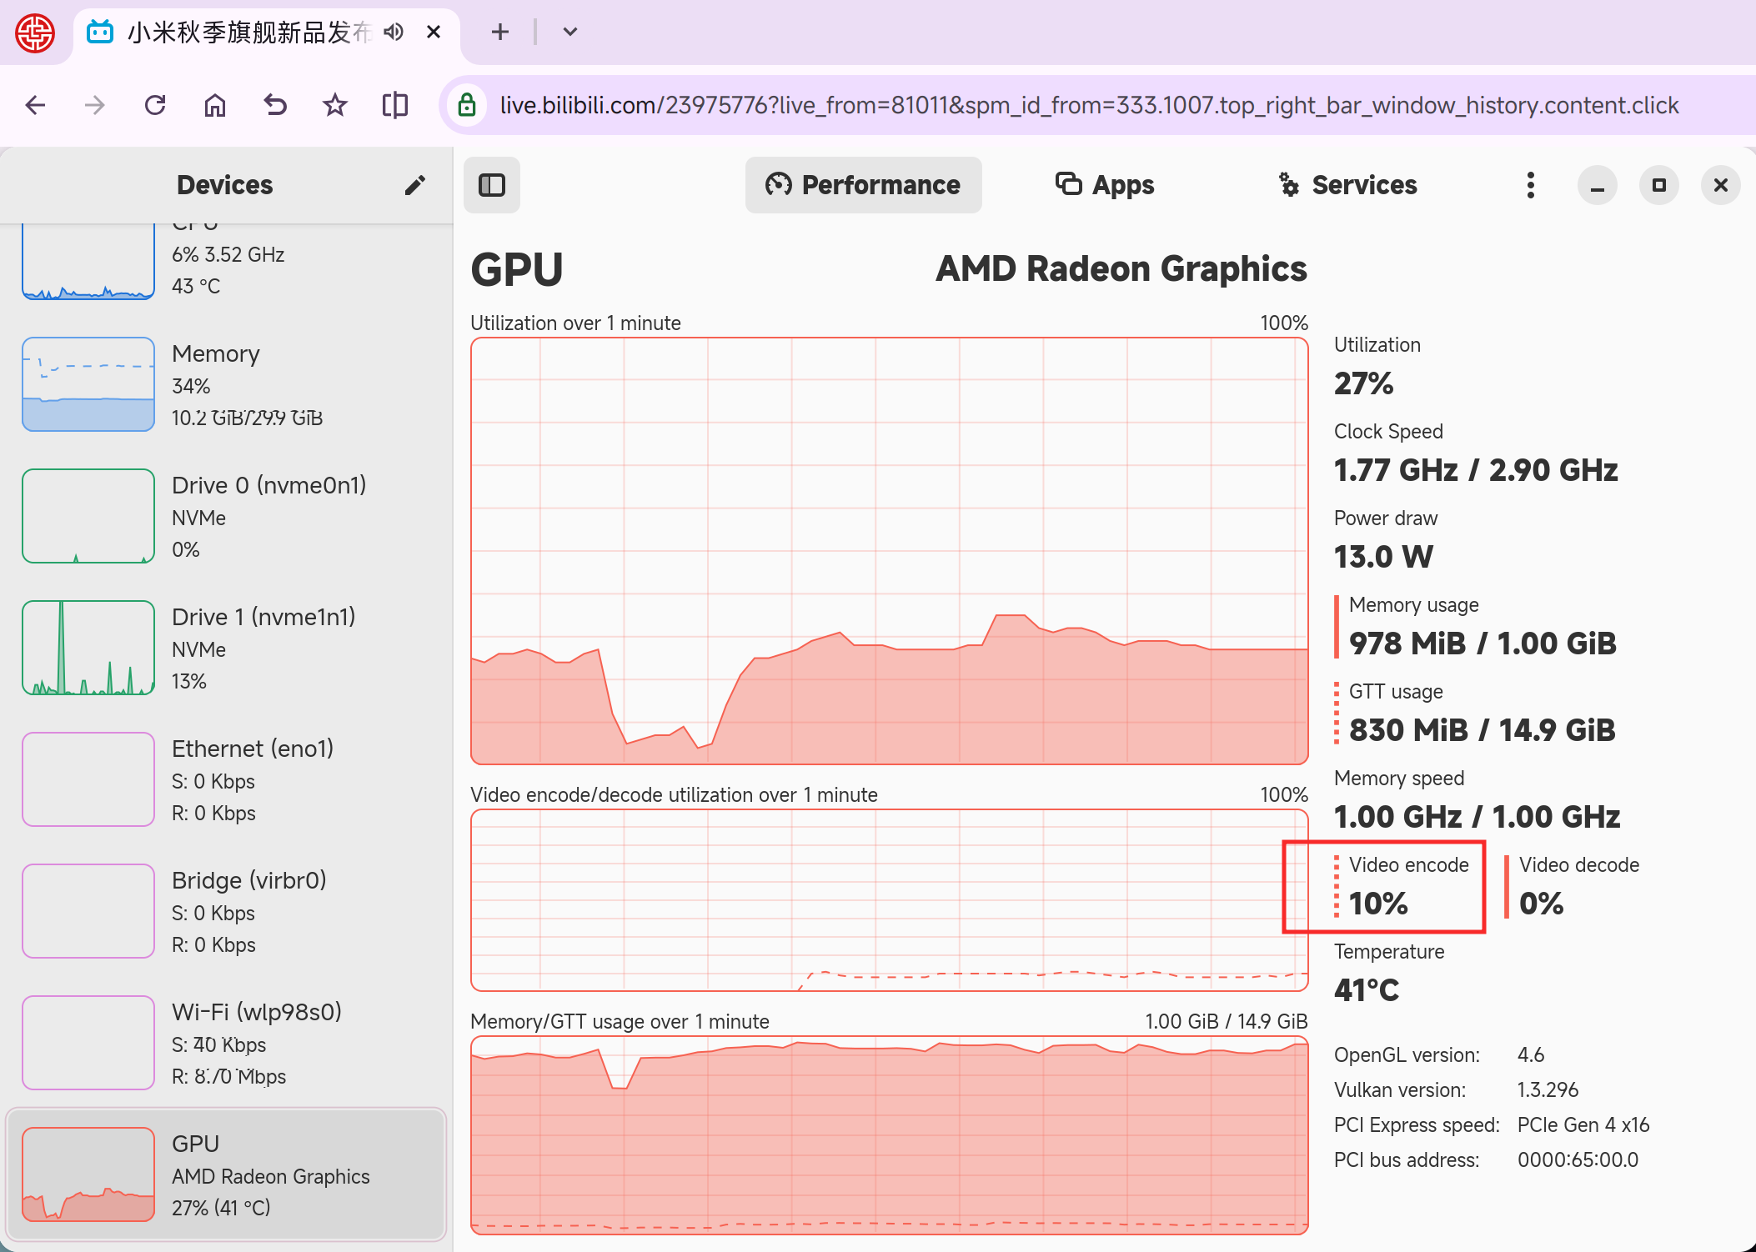Select the GPU AMD Radeon Graphics entry
The width and height of the screenshot is (1756, 1252).
pyautogui.click(x=227, y=1174)
